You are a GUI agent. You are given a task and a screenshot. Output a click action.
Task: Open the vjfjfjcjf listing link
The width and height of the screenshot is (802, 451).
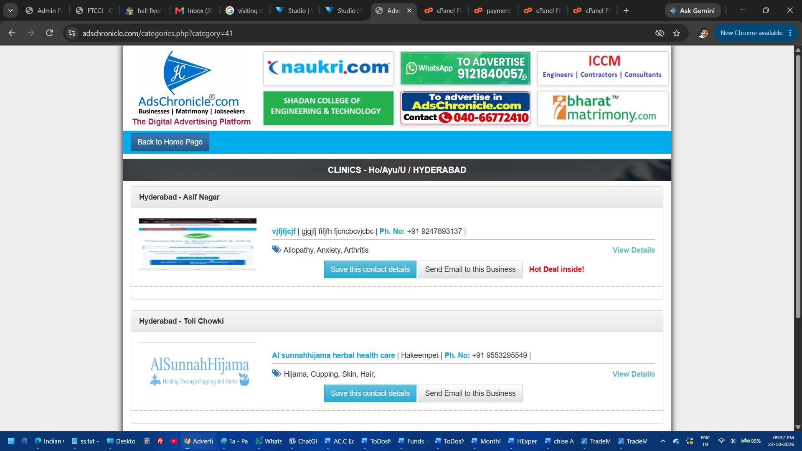284,231
